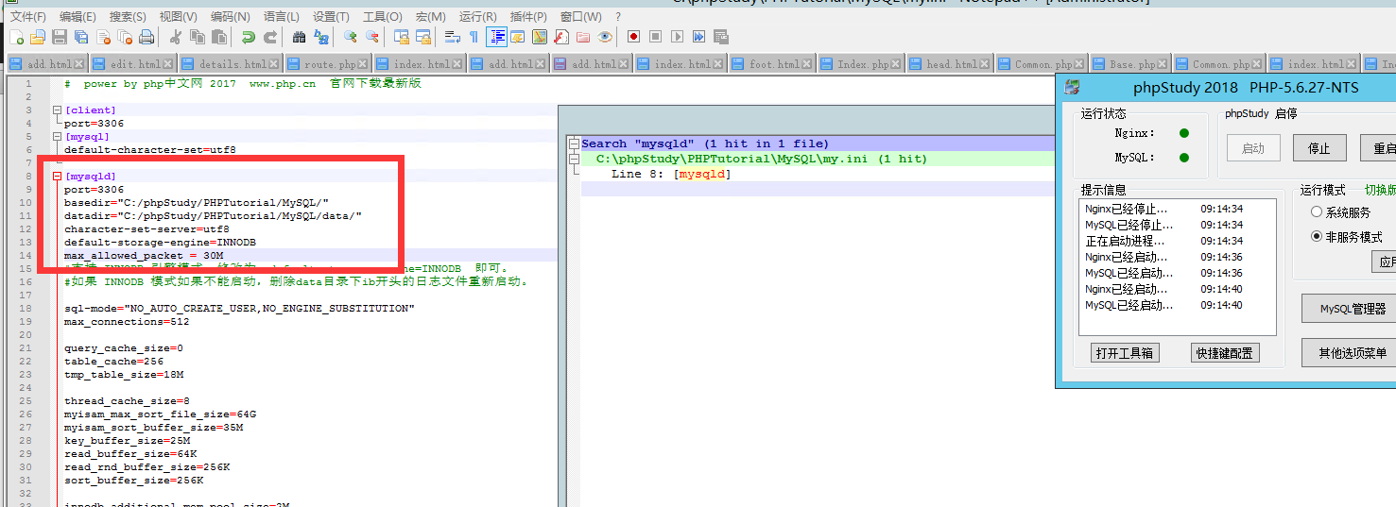
Task: Print the document using printer icon
Action: [x=146, y=37]
